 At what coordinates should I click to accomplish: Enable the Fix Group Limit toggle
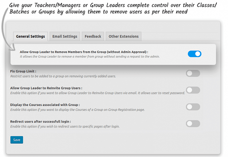193,73
